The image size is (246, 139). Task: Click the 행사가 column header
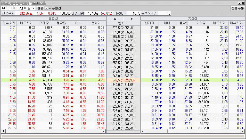tap(123, 23)
